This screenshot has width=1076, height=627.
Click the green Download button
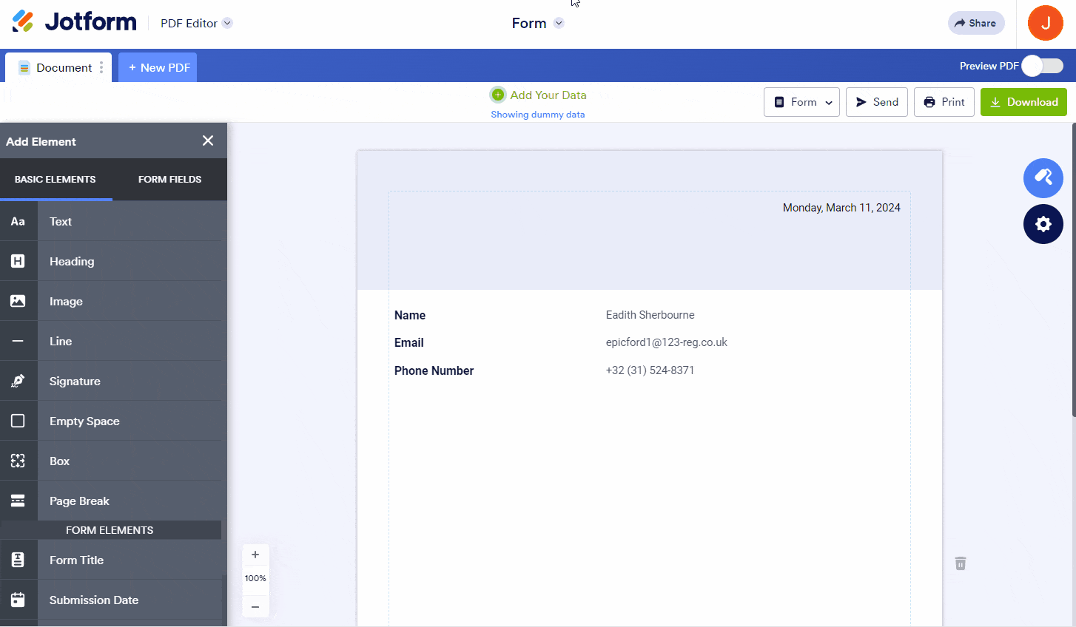click(1023, 102)
